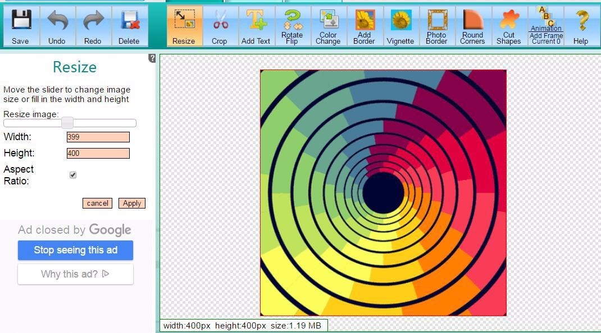Toggle the Aspect Ratio checkbox

click(x=73, y=175)
